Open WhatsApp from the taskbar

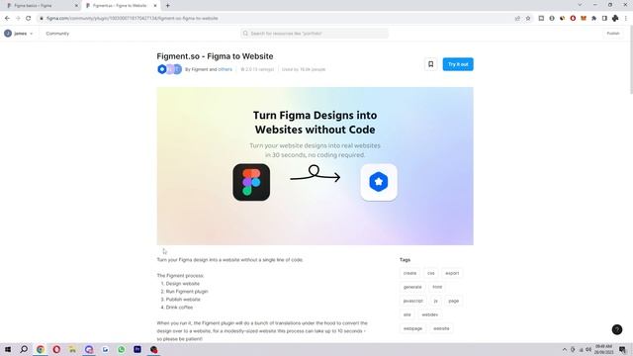(x=121, y=349)
